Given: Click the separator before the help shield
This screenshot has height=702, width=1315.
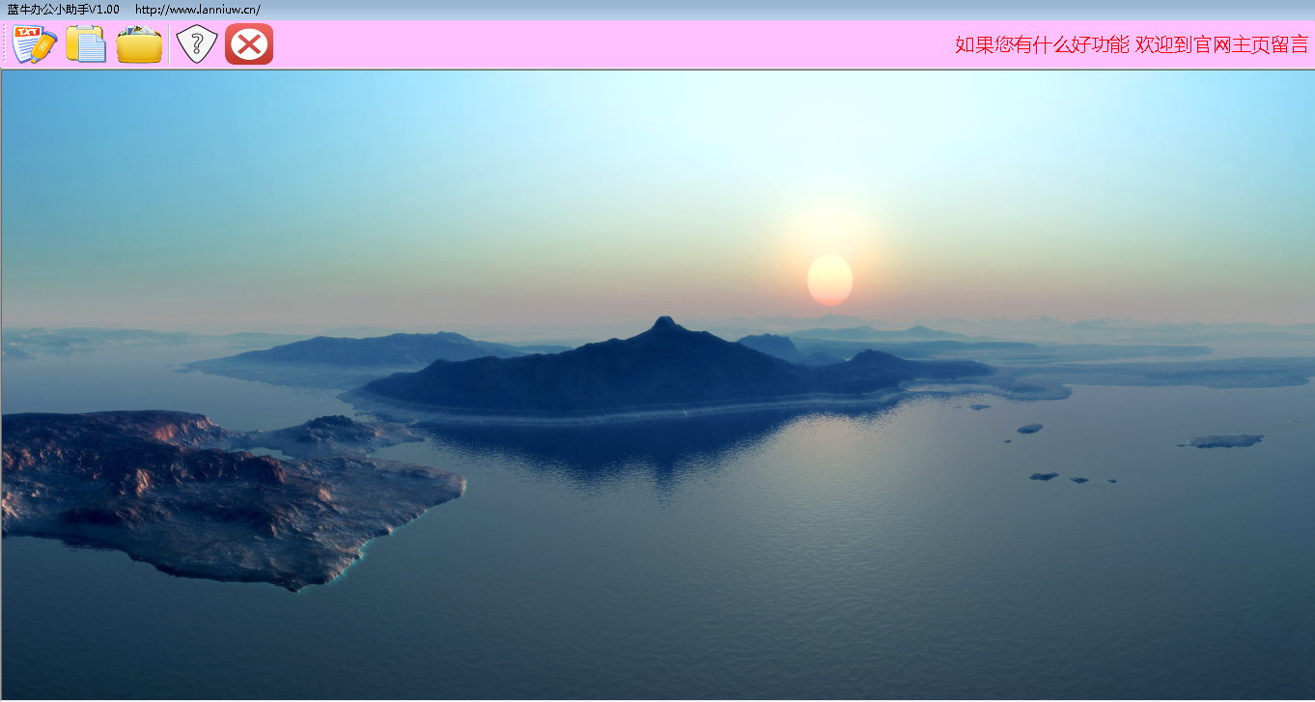Looking at the screenshot, I should pos(169,44).
